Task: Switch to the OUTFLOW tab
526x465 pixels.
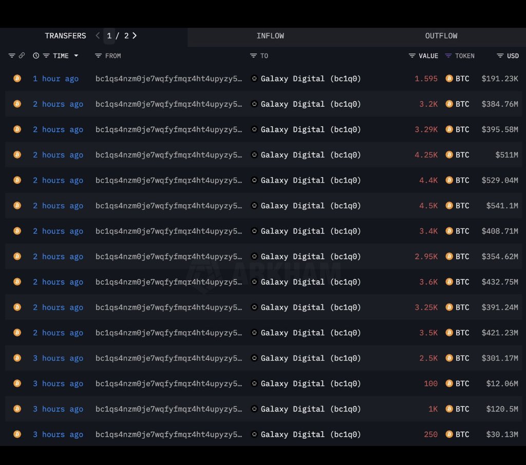Action: point(441,36)
